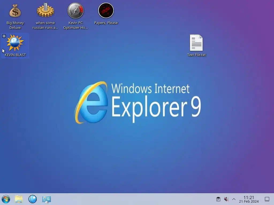
Task: Click the "Big Money Deluxe" label
Action: click(x=15, y=25)
